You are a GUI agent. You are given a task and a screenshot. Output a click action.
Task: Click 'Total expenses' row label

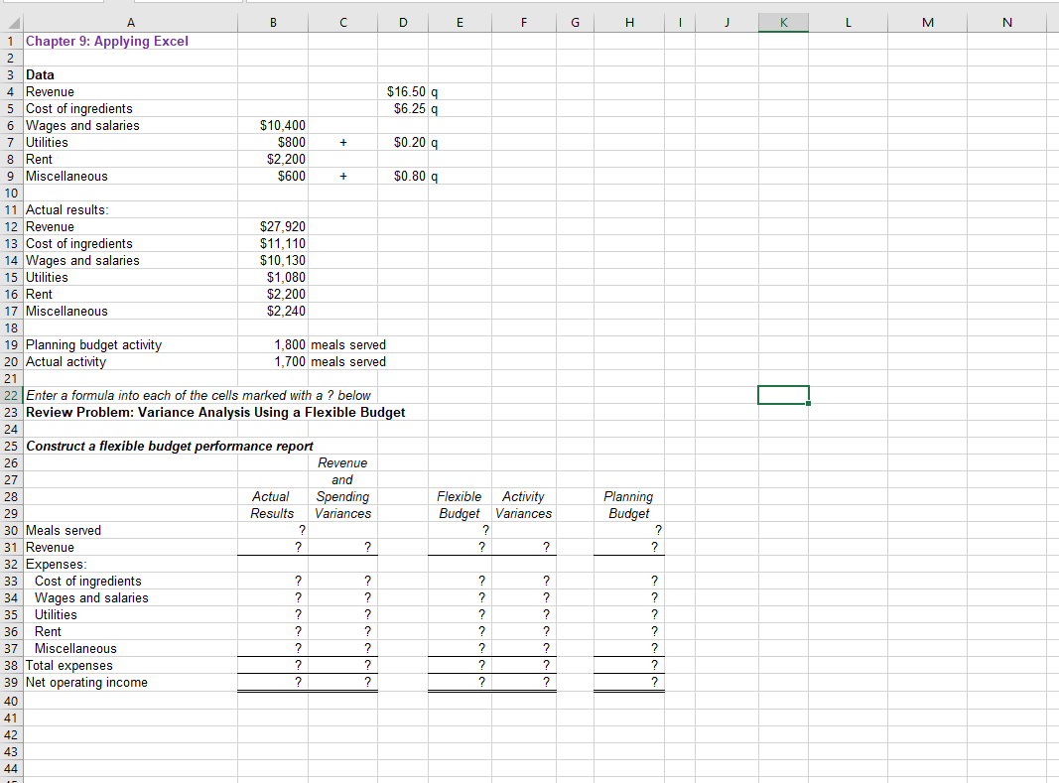[x=68, y=666]
